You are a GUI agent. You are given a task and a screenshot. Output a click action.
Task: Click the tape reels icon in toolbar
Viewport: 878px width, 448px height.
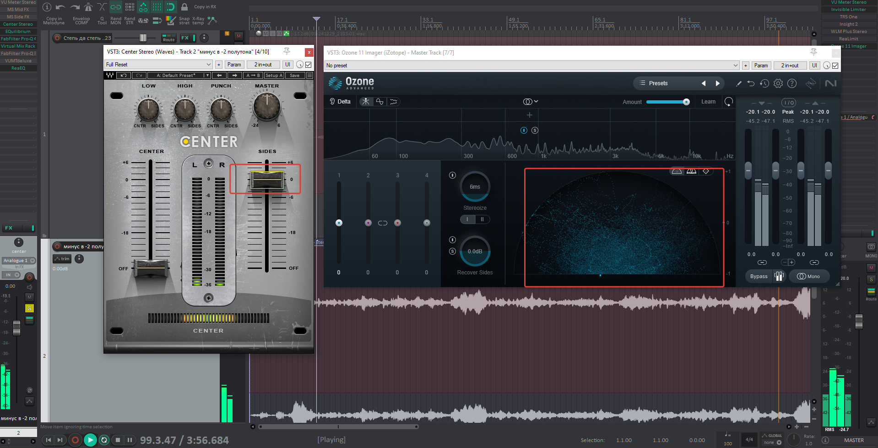[x=143, y=21]
